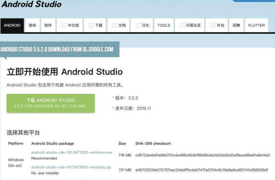Image resolution: width=275 pixels, height=180 pixels.
Task: Open the ANDROID navigation tab
Action: pyautogui.click(x=12, y=25)
